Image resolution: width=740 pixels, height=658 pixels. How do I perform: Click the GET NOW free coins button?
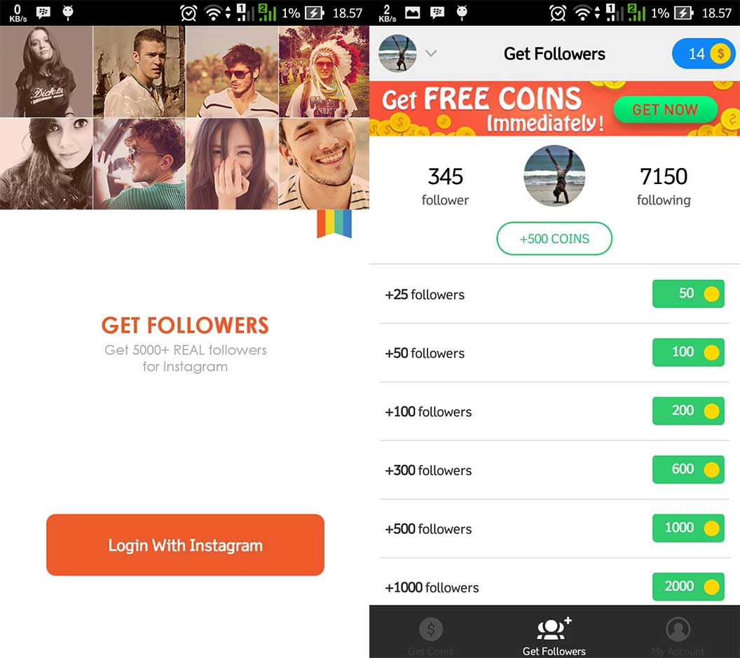pos(665,110)
